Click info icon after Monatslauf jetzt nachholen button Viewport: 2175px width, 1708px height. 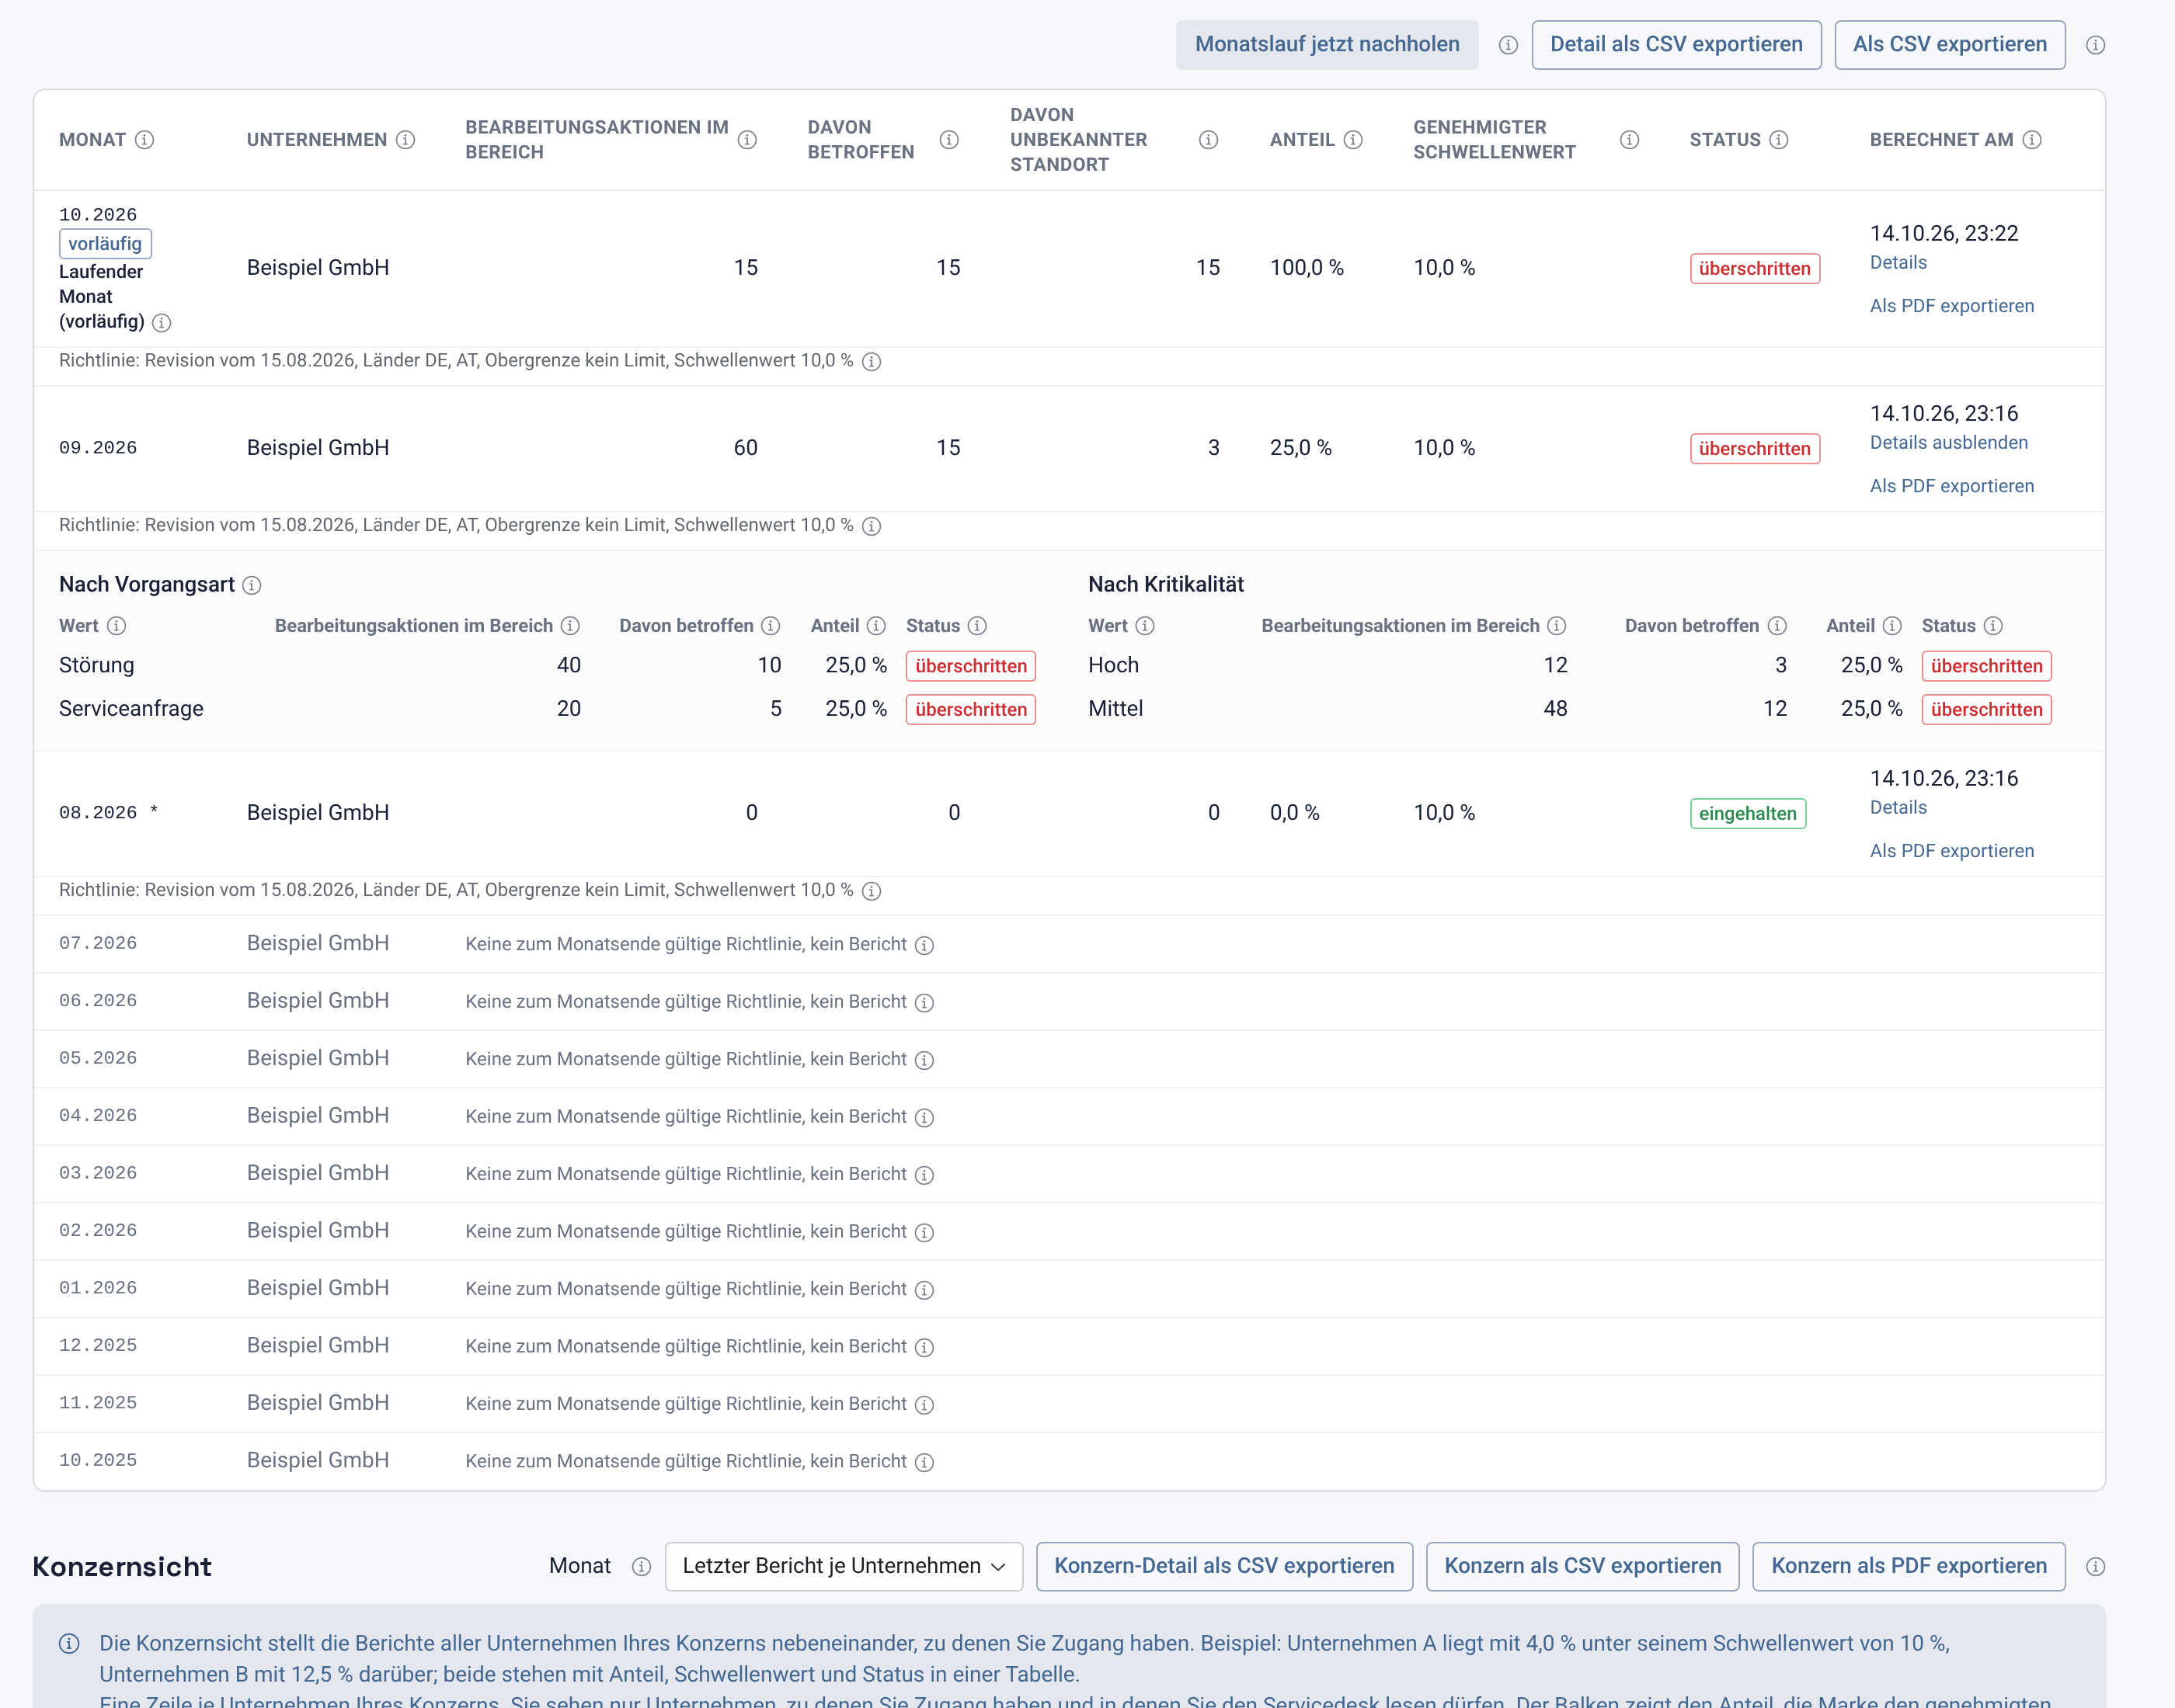[x=1509, y=45]
